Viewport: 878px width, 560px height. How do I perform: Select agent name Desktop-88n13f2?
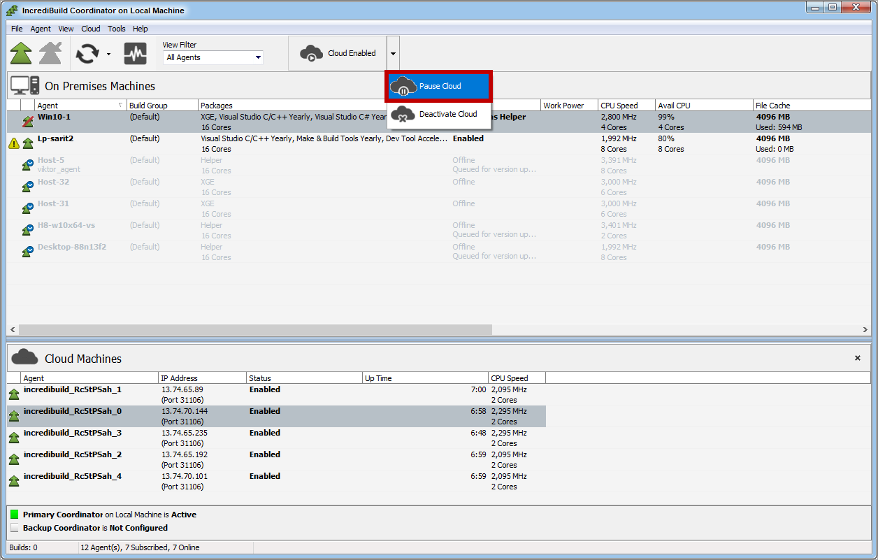(x=72, y=247)
